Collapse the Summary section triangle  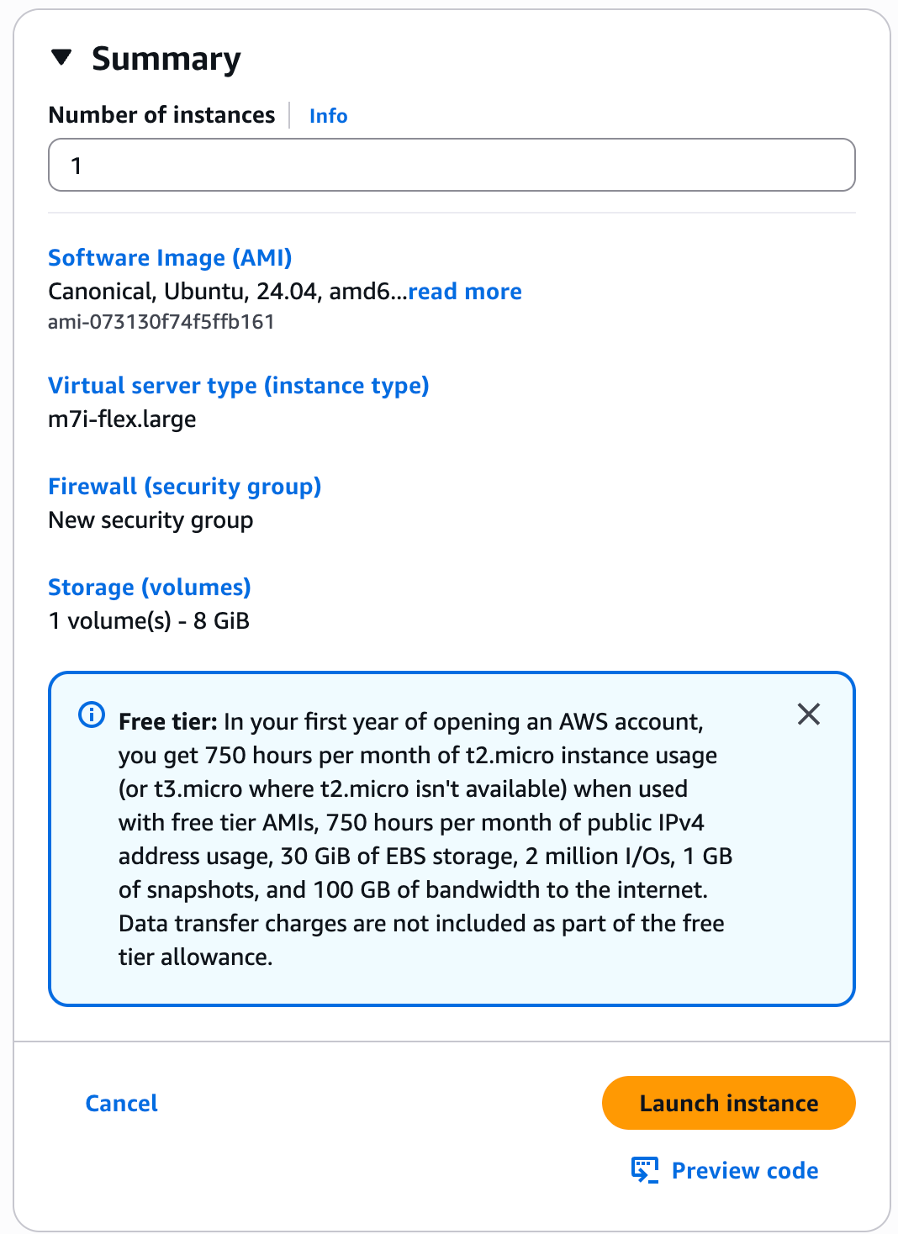pyautogui.click(x=62, y=58)
